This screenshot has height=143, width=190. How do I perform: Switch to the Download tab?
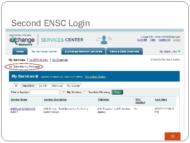point(57,86)
